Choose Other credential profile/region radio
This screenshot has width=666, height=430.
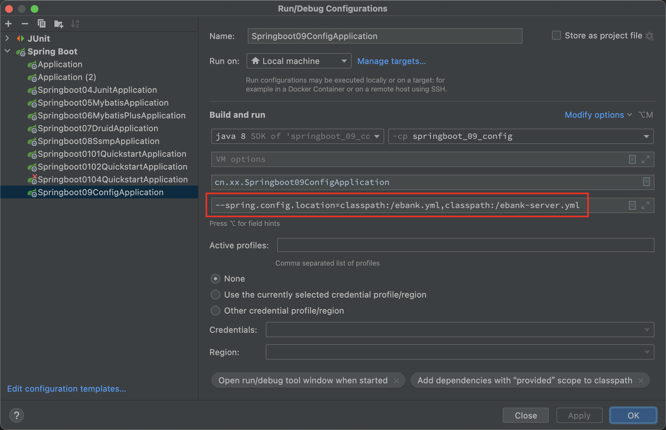(215, 311)
